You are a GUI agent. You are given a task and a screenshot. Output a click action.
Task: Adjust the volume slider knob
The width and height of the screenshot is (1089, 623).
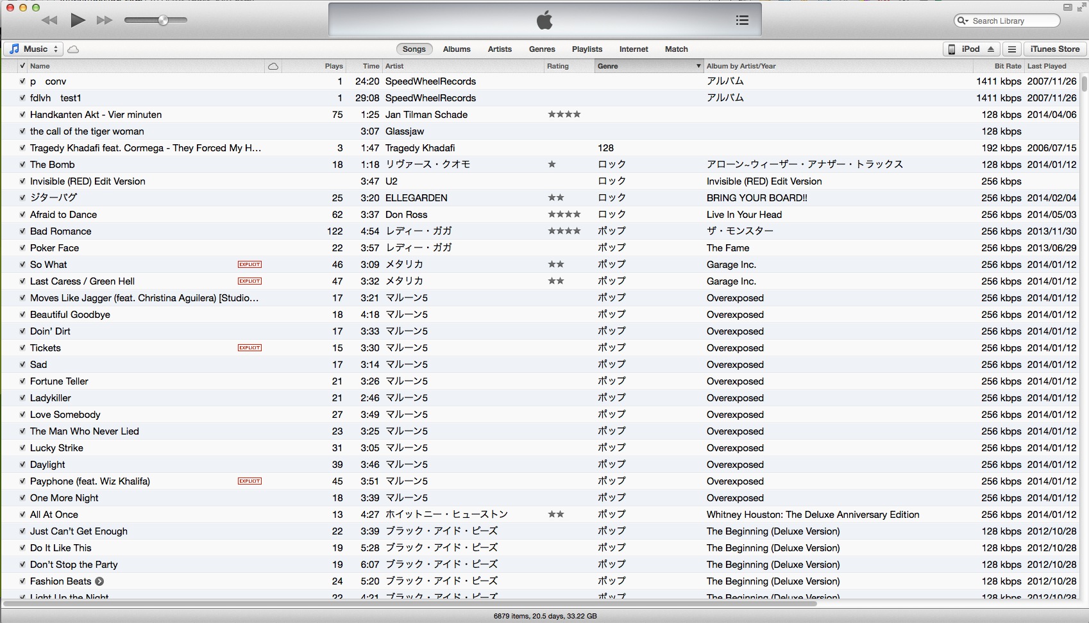[x=163, y=21]
